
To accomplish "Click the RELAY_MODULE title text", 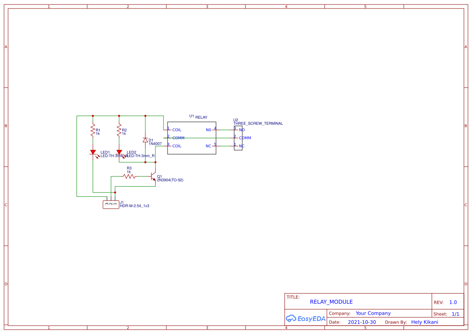I will [331, 301].
